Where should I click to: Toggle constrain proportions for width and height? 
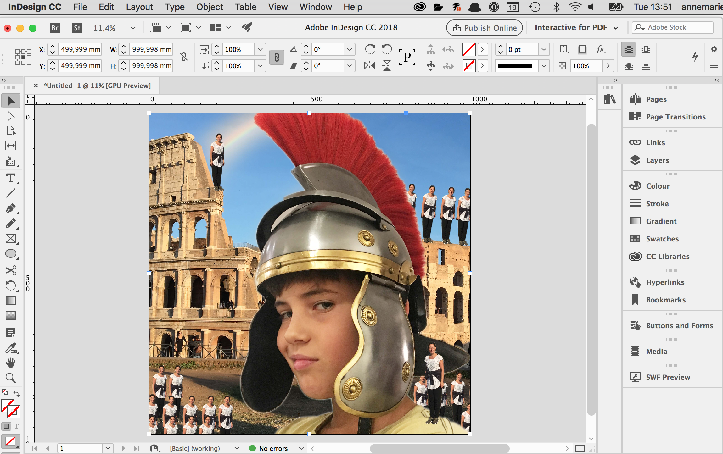[184, 57]
